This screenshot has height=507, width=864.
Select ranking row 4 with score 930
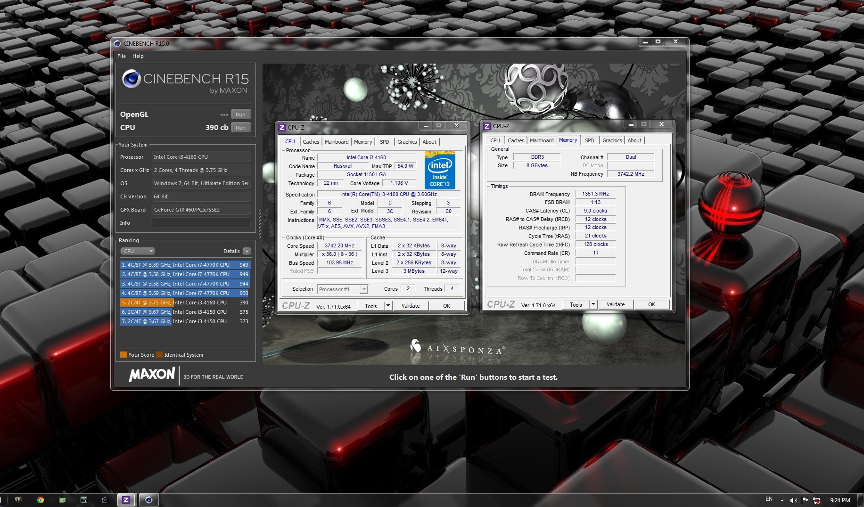185,293
